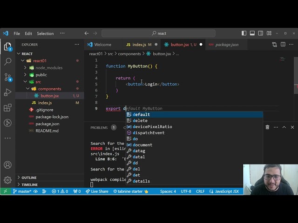Switch to the index.js editor tab
The width and height of the screenshot is (298, 223).
[x=142, y=45]
